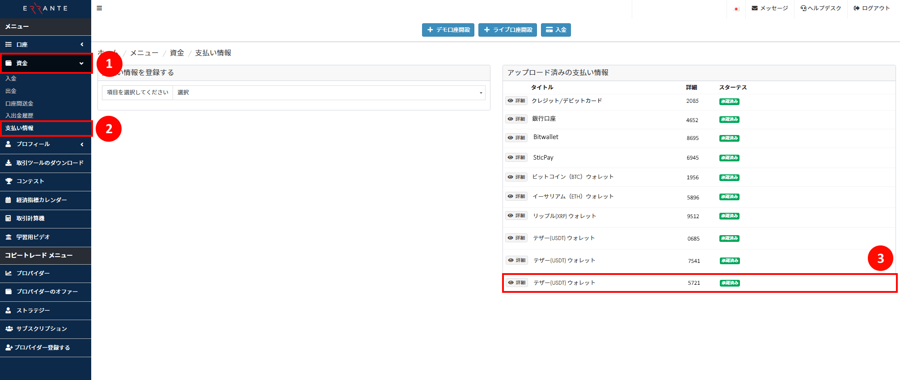
Task: Click the download icon beside 取引ツールのダウンロード
Action: point(8,163)
